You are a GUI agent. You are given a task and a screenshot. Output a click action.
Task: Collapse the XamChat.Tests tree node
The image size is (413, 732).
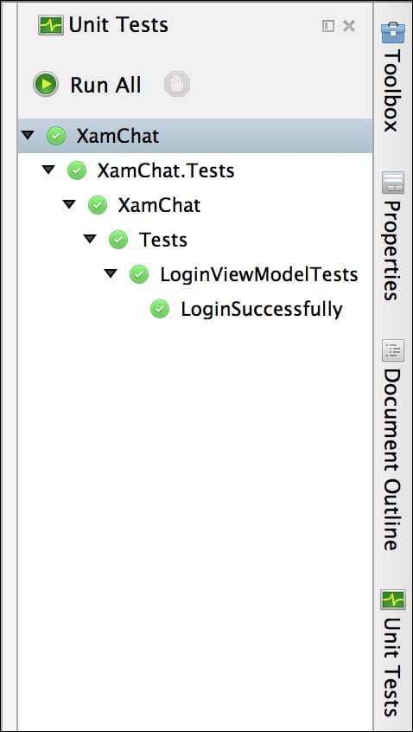[x=48, y=170]
